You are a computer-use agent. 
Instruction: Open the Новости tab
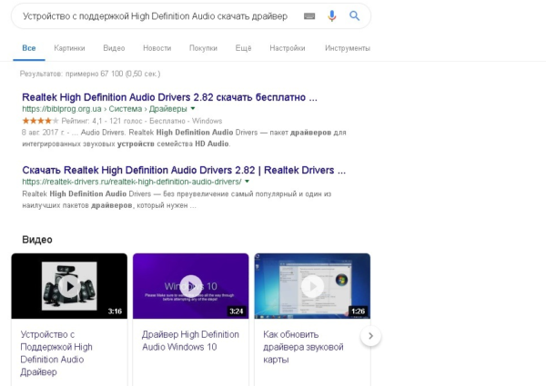(157, 48)
